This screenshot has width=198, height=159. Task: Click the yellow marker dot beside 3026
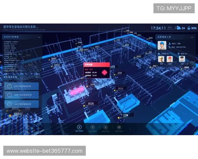pos(84,106)
